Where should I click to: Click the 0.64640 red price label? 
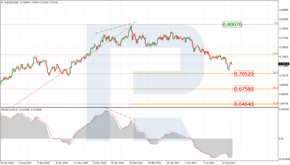click(244, 104)
